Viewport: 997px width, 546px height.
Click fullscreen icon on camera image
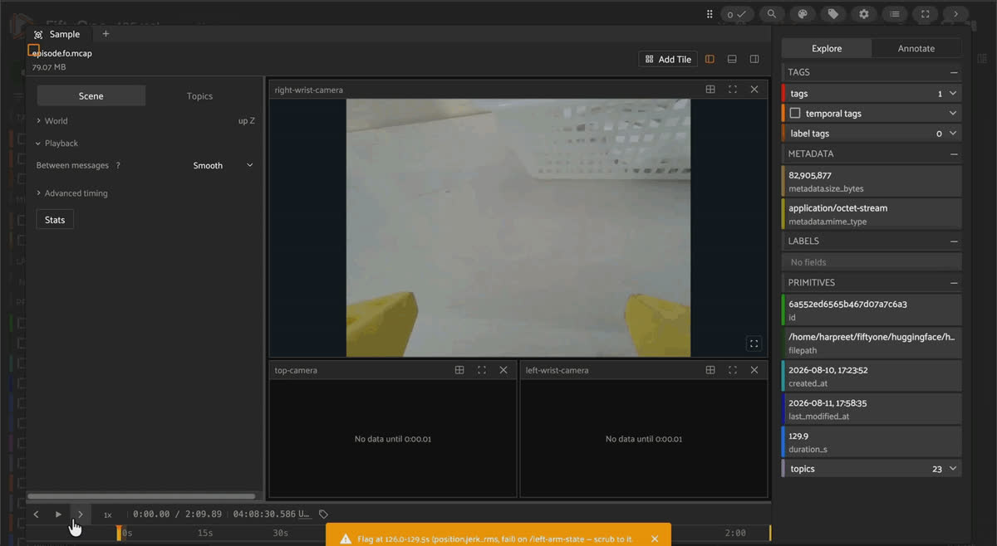coord(754,344)
